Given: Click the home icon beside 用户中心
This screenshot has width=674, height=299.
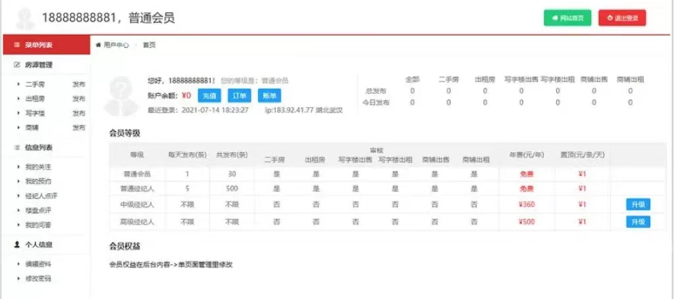Looking at the screenshot, I should coord(99,45).
